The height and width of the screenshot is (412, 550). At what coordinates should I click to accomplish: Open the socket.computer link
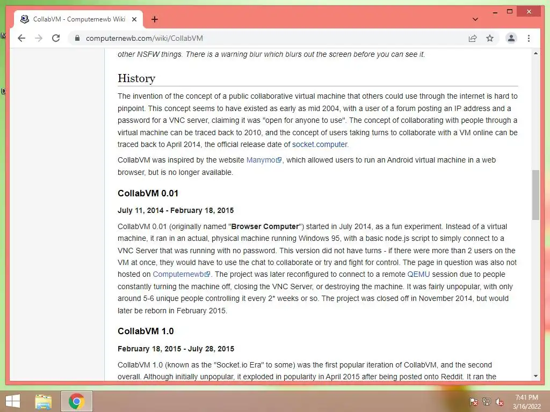[x=320, y=144]
